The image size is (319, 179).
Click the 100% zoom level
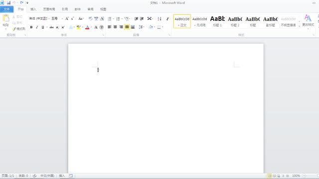coord(296,176)
